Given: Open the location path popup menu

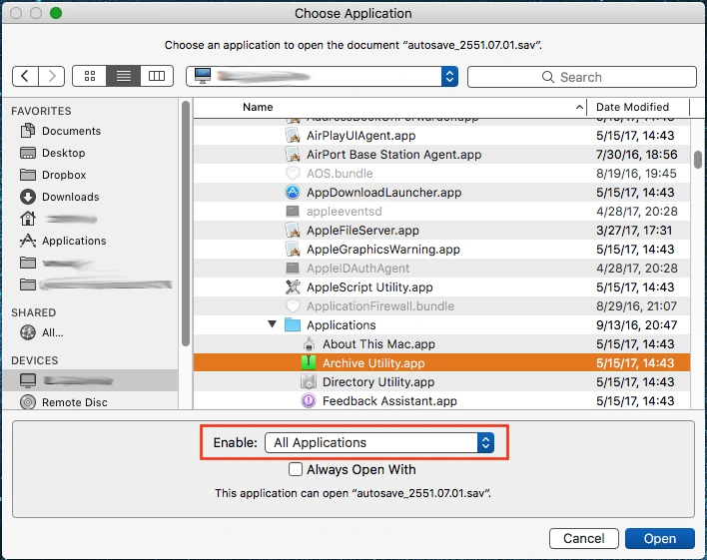Looking at the screenshot, I should (x=323, y=76).
